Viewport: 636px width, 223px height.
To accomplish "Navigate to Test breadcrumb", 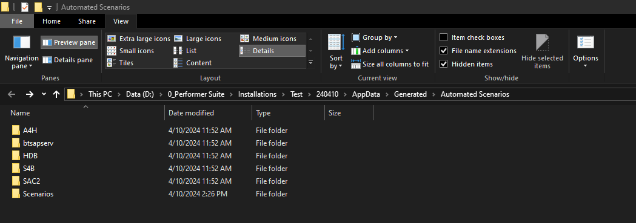I will pyautogui.click(x=296, y=94).
